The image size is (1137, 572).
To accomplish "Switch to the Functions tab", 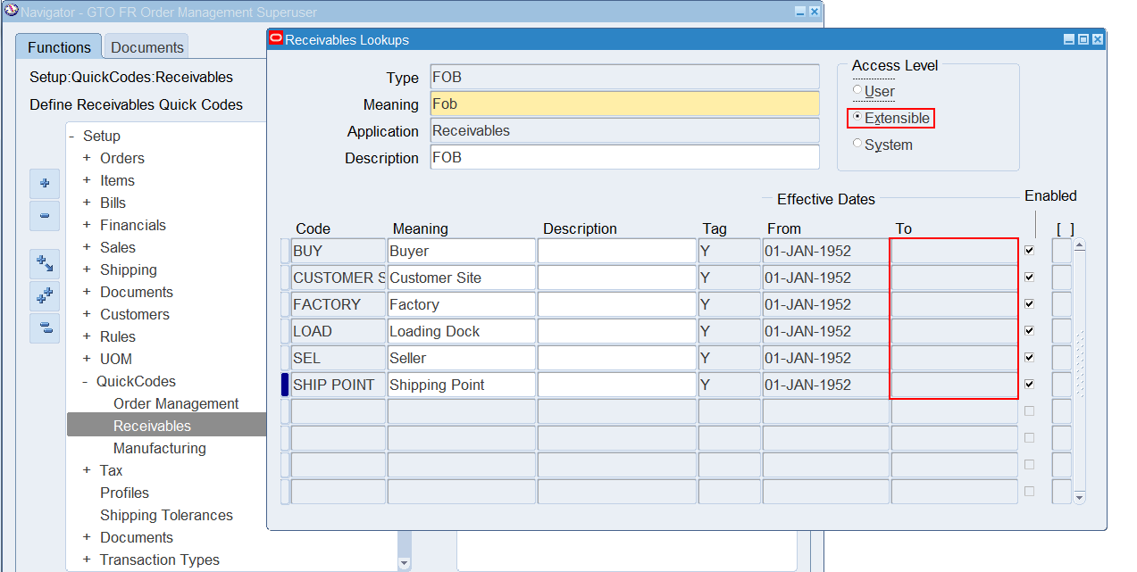I will click(58, 46).
